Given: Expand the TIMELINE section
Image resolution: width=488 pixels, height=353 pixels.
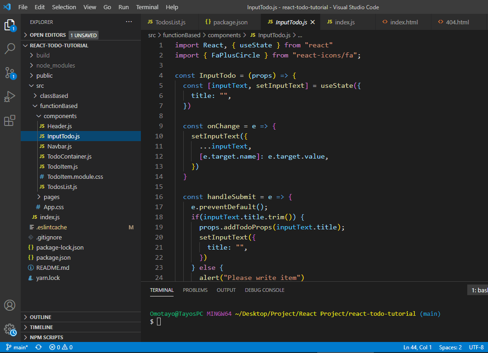Looking at the screenshot, I should point(81,327).
